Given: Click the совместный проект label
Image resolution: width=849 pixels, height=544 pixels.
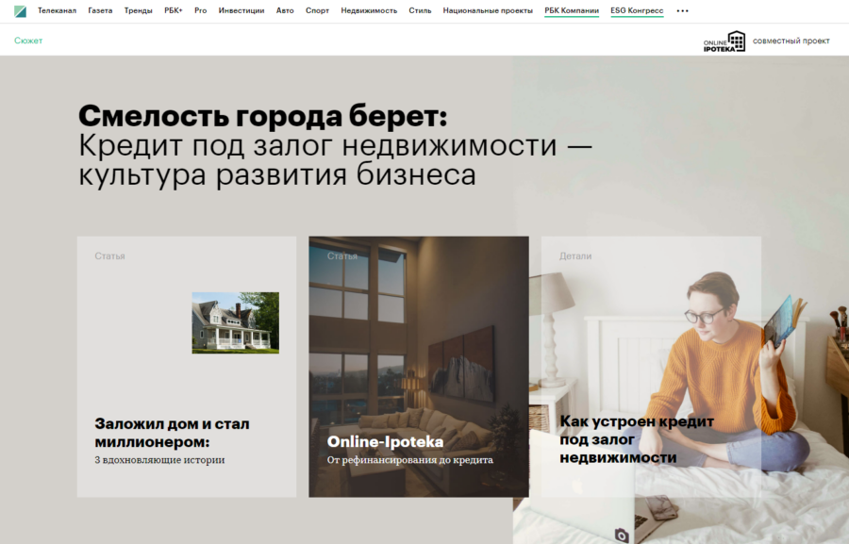Looking at the screenshot, I should [790, 41].
